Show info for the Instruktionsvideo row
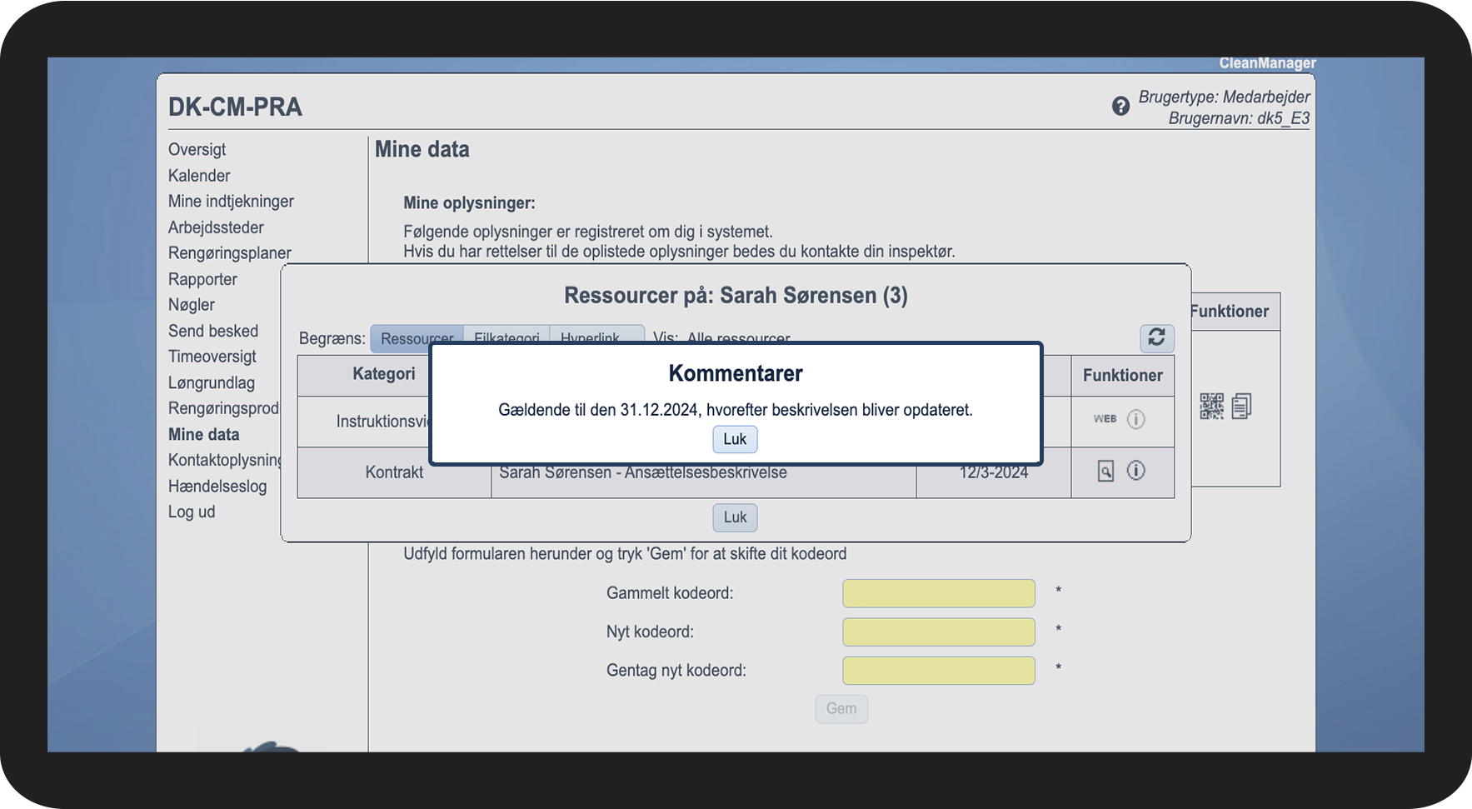Viewport: 1472px width, 809px height. pos(1136,419)
